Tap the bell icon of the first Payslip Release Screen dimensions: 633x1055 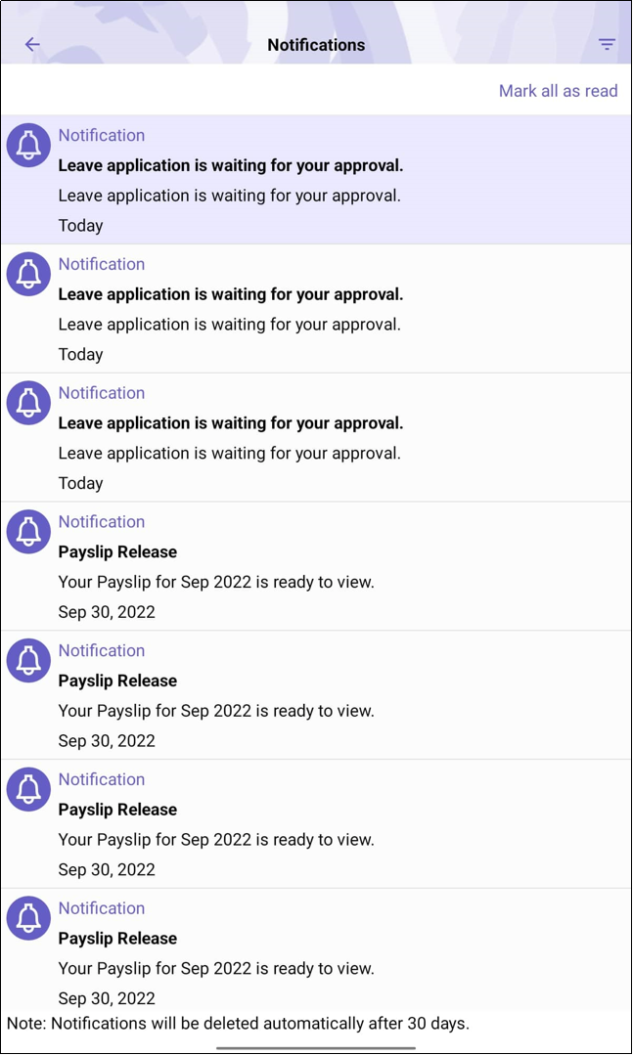pyautogui.click(x=28, y=532)
